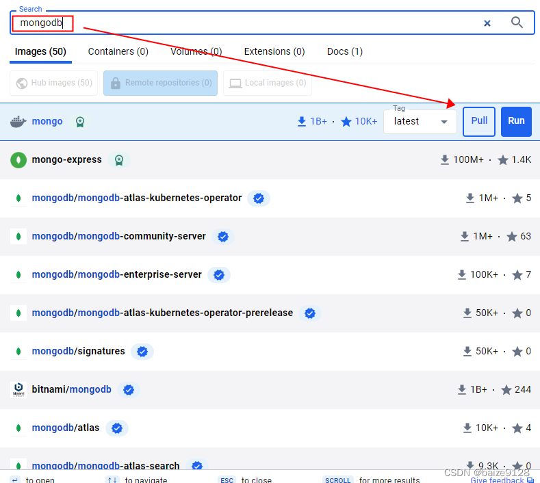The height and width of the screenshot is (483, 540).
Task: Click the star icon showing 5
Action: tap(517, 198)
